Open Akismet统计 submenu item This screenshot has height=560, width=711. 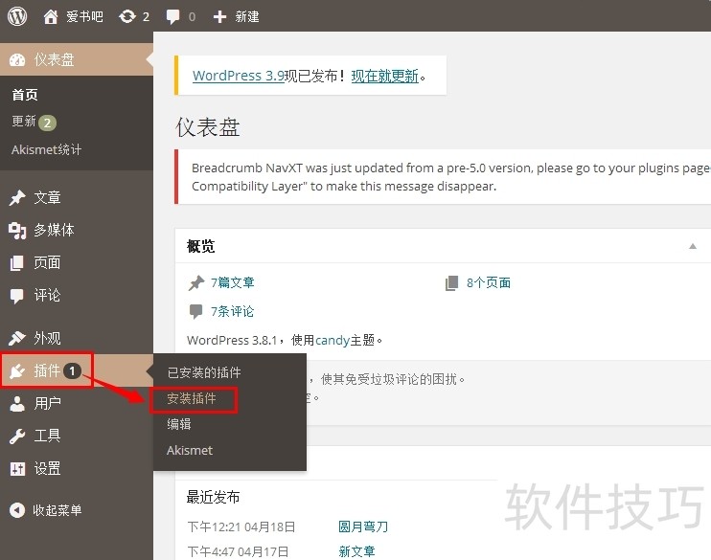pos(46,149)
